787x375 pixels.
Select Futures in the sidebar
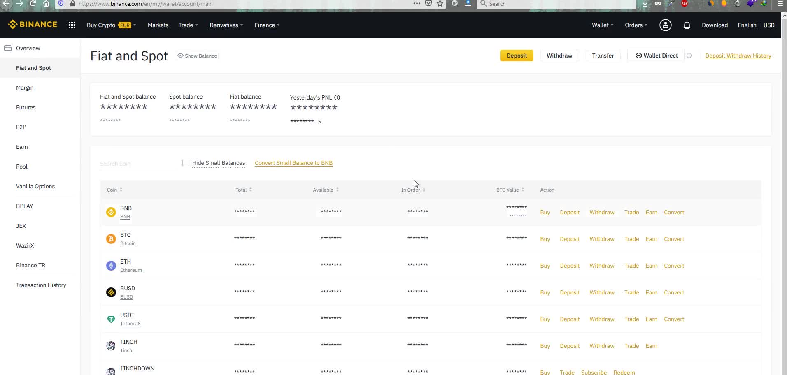(x=26, y=107)
